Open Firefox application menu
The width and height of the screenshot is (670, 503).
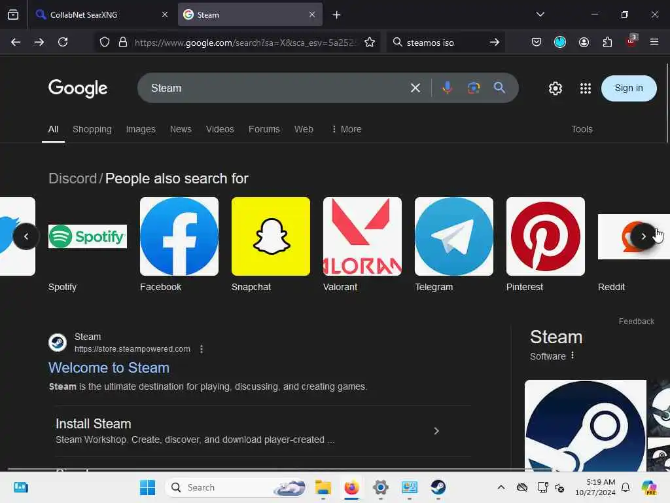click(654, 42)
